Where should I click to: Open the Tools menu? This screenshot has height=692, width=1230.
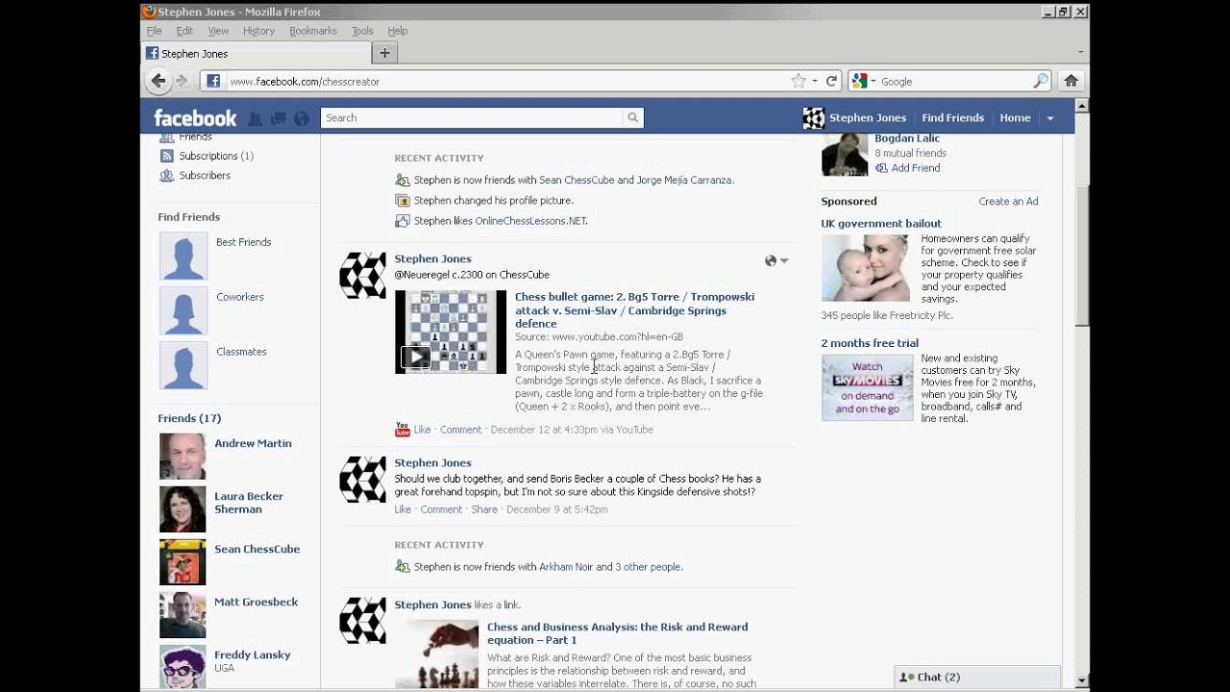(x=362, y=31)
